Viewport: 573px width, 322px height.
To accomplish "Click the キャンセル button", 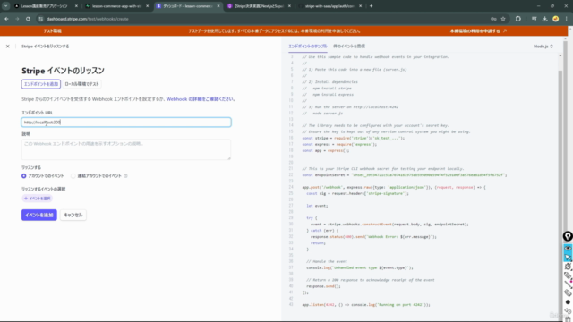I will click(x=73, y=215).
